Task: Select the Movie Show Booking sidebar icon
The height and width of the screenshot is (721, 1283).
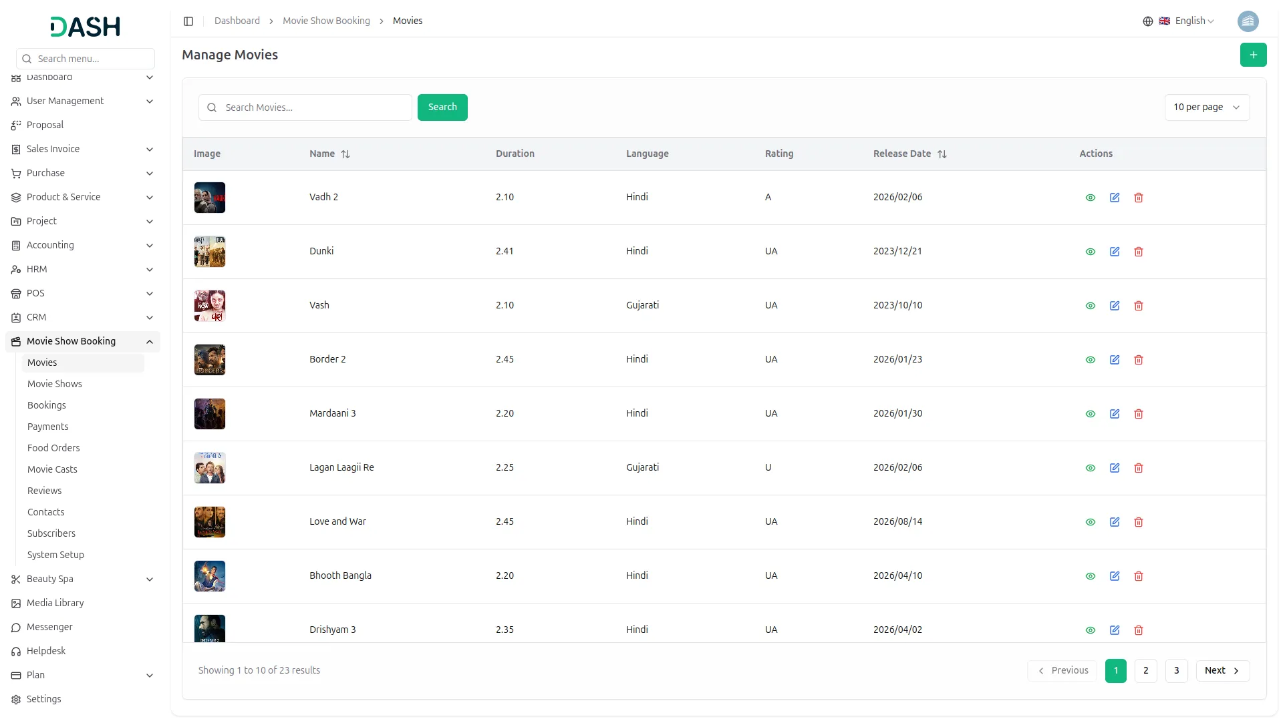Action: 16,341
